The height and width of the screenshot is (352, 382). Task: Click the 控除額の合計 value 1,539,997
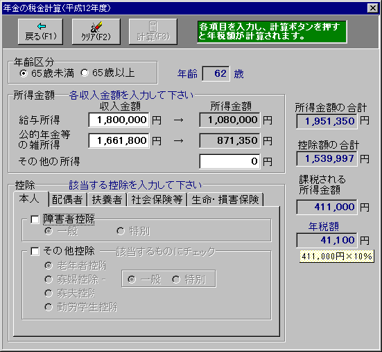327,158
